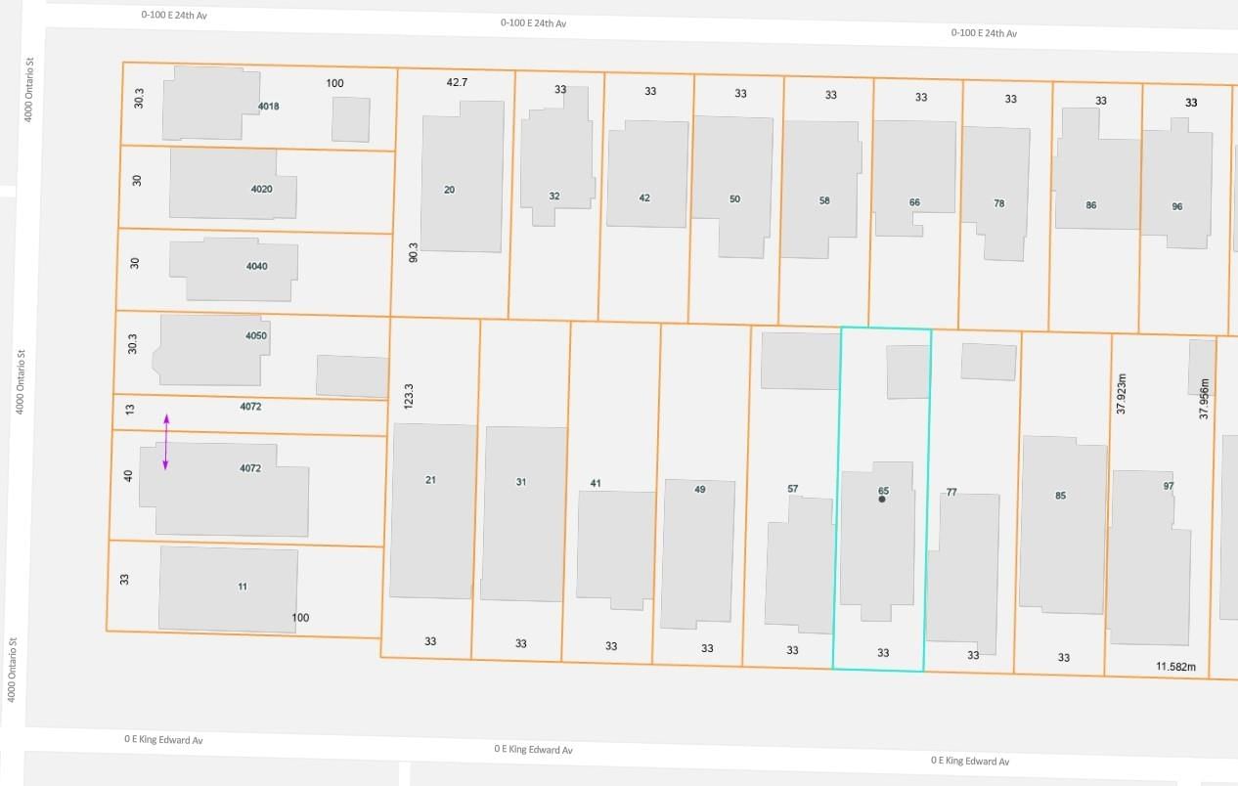Click the 65 label in the highlighted parcel
The image size is (1238, 786).
tap(883, 490)
